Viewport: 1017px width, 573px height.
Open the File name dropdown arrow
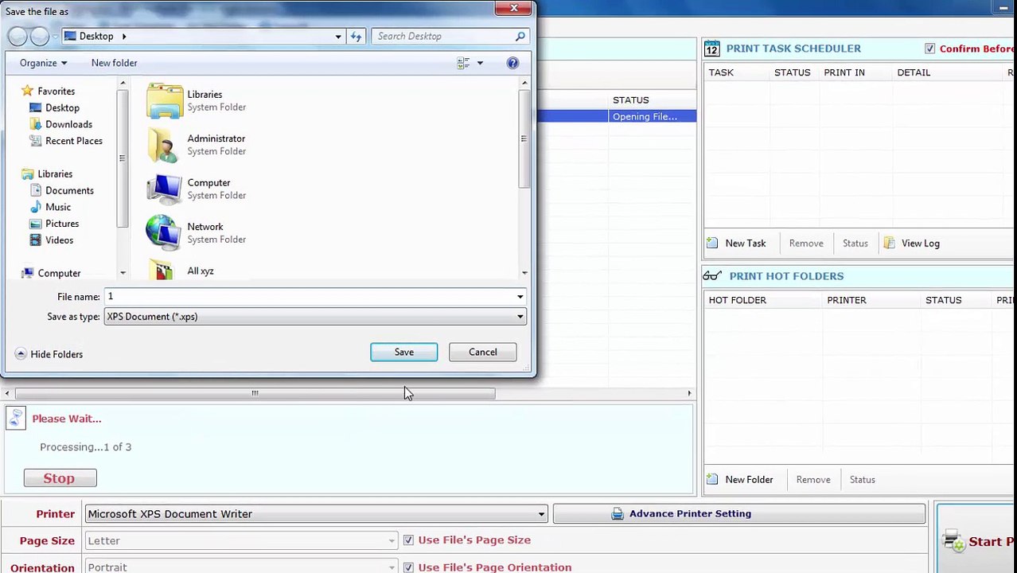pos(520,297)
